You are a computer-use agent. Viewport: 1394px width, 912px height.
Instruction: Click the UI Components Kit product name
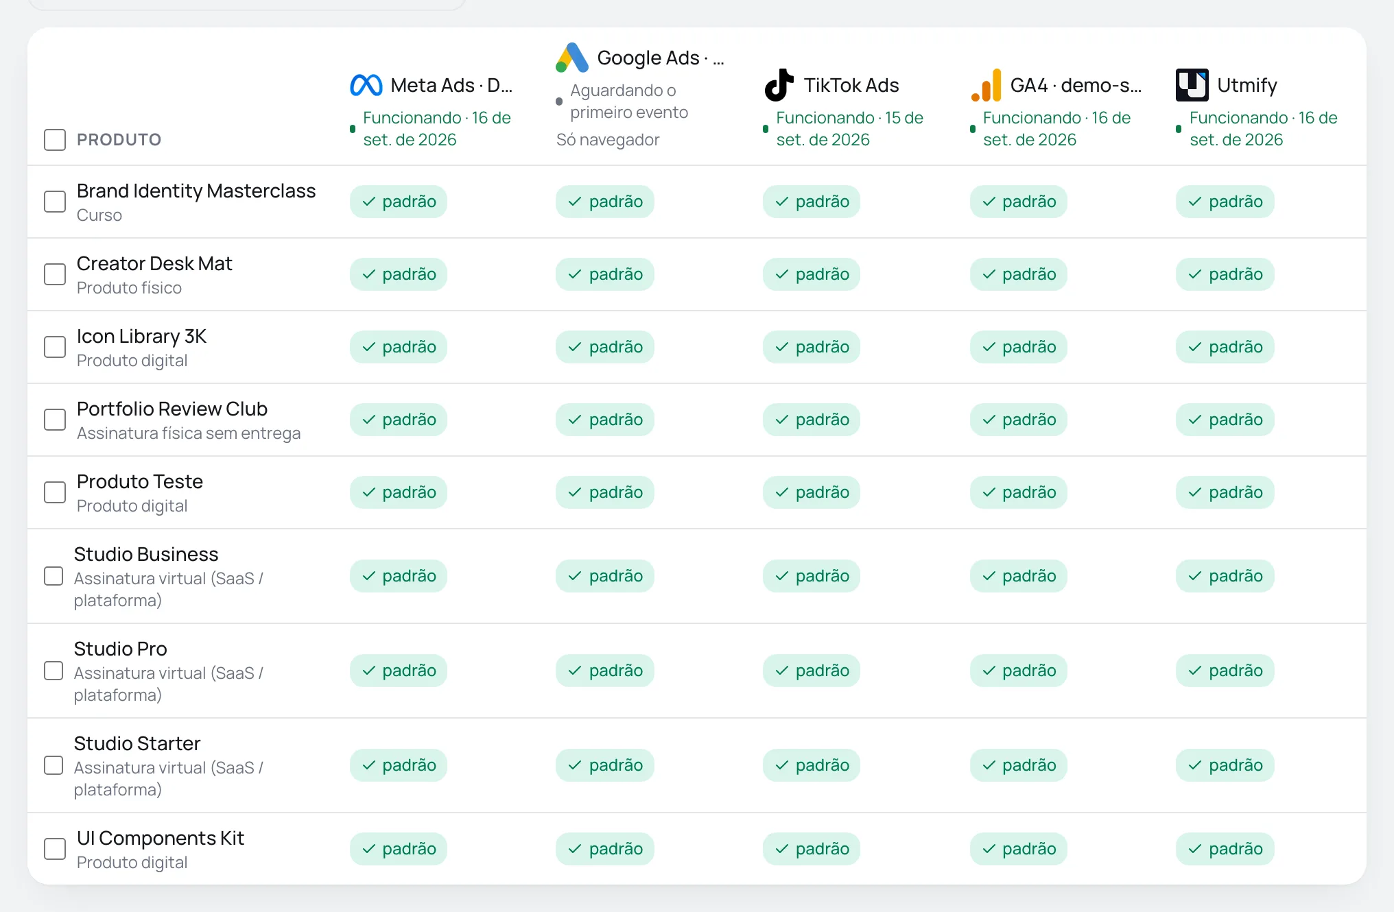tap(161, 838)
